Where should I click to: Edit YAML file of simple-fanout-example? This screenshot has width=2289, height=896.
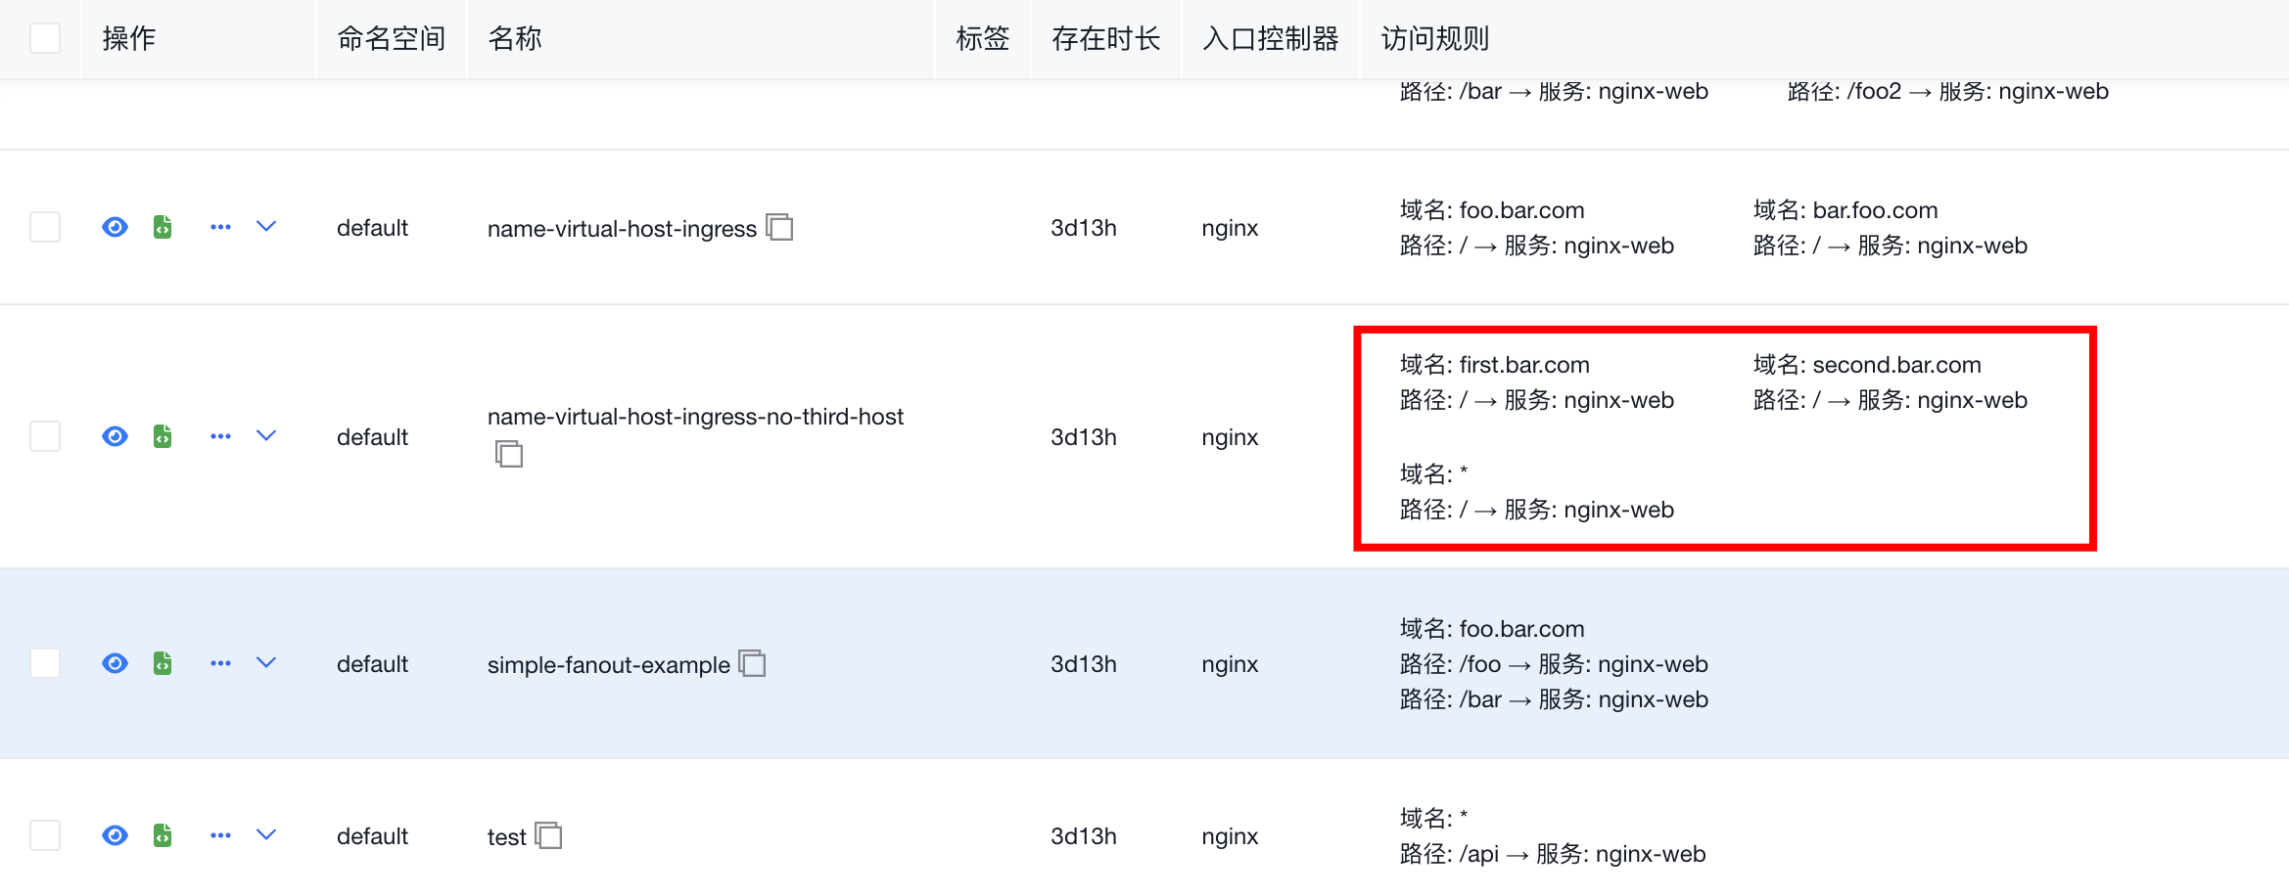163,663
